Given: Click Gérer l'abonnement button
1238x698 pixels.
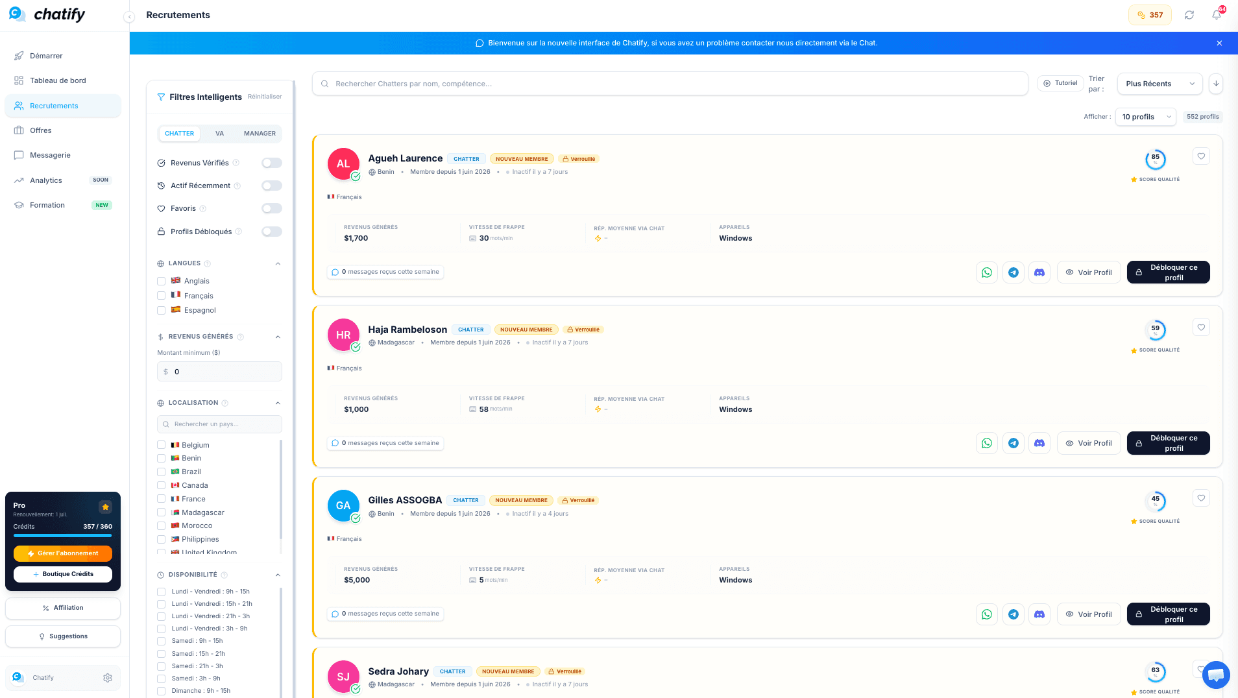Looking at the screenshot, I should pos(63,553).
